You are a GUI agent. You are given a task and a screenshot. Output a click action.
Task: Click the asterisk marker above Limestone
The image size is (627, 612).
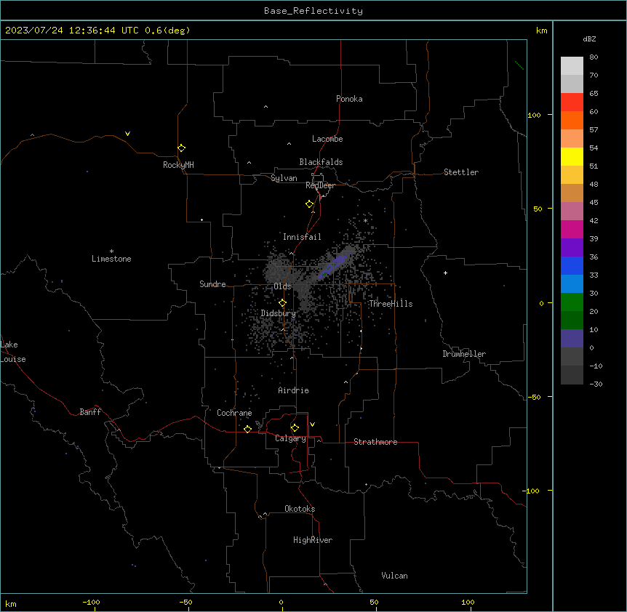[x=111, y=251]
